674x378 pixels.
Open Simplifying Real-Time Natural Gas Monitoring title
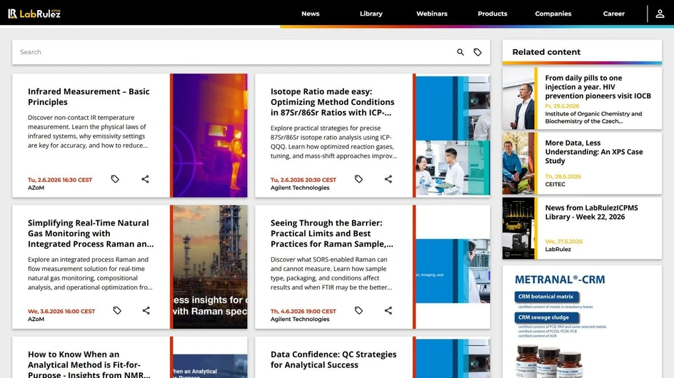(x=90, y=233)
